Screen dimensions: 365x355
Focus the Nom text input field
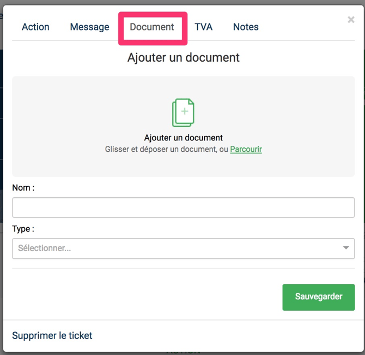pyautogui.click(x=183, y=208)
